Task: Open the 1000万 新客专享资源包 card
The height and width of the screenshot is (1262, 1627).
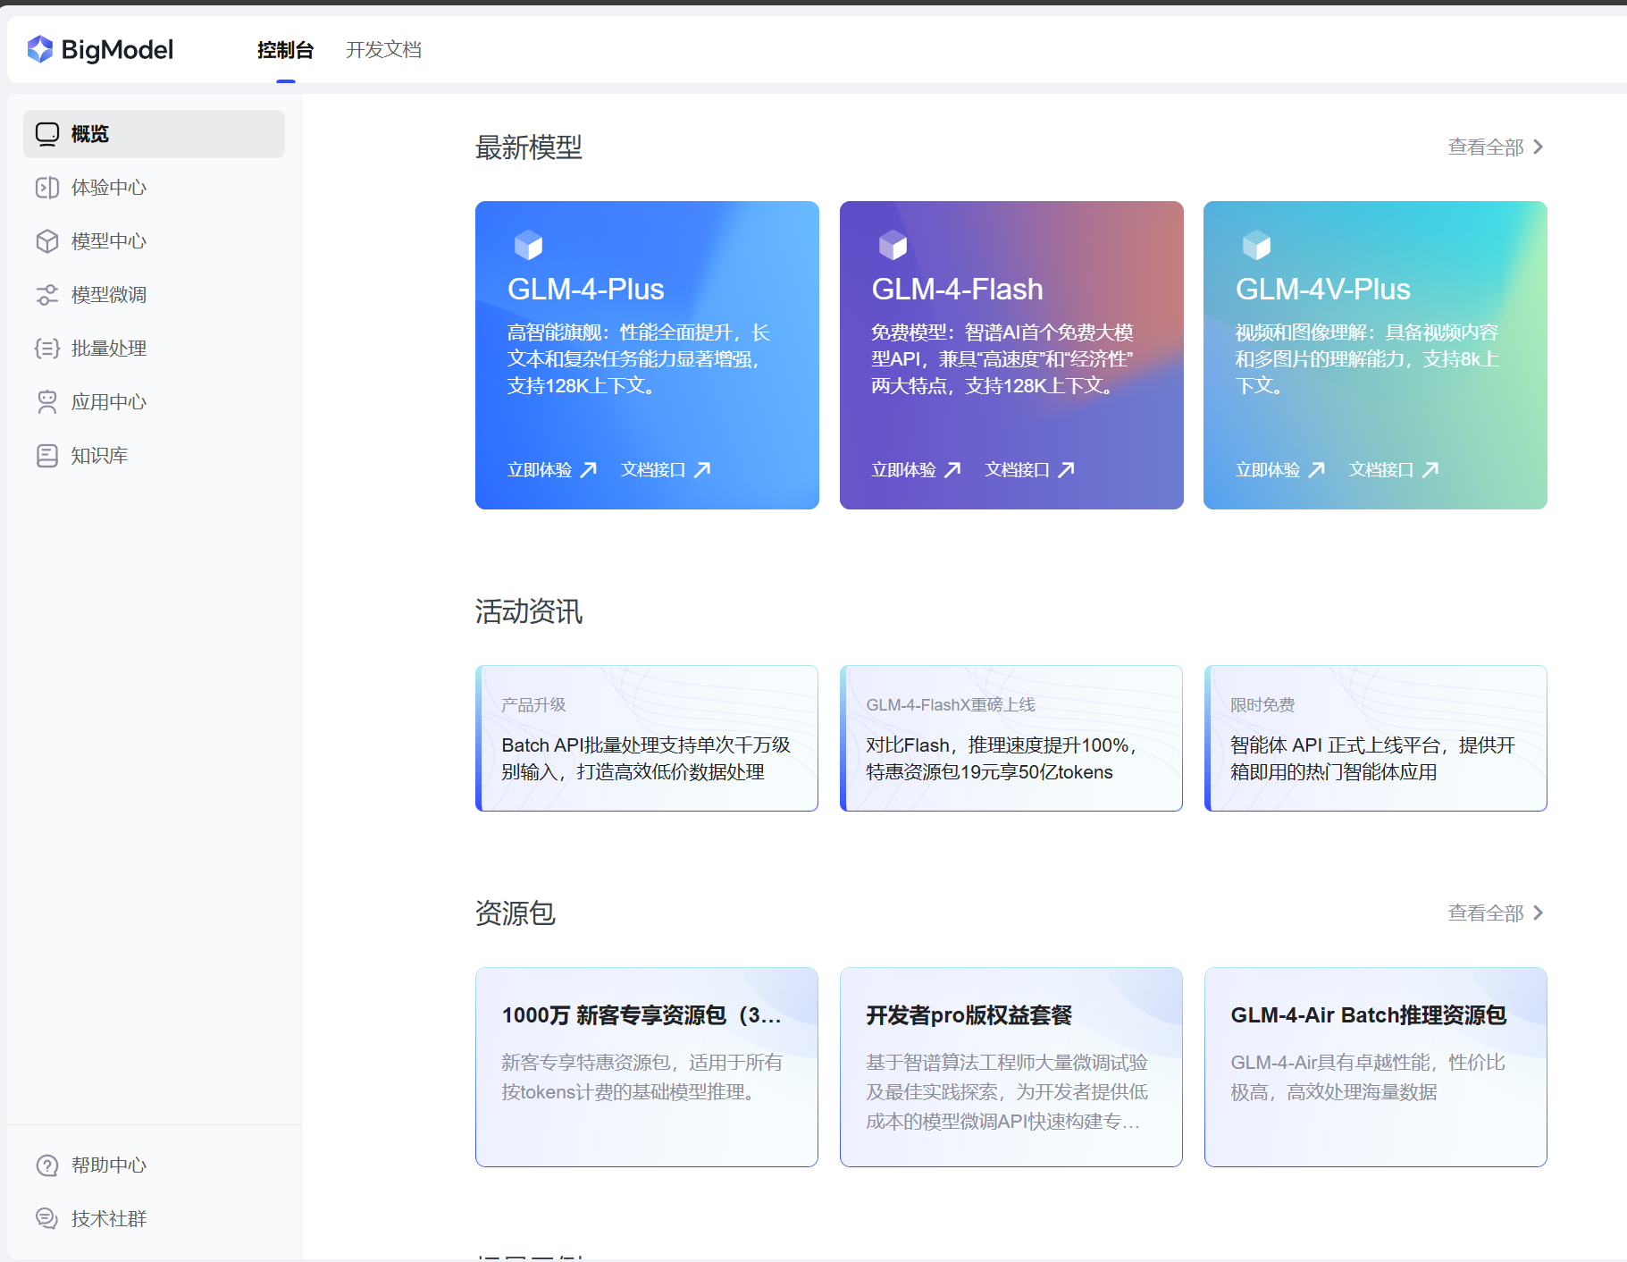Action: coord(647,1067)
